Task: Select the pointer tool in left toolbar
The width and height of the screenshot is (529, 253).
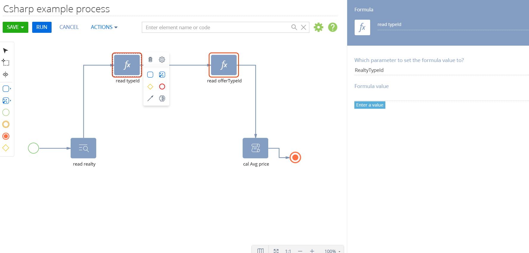Action: click(x=5, y=51)
